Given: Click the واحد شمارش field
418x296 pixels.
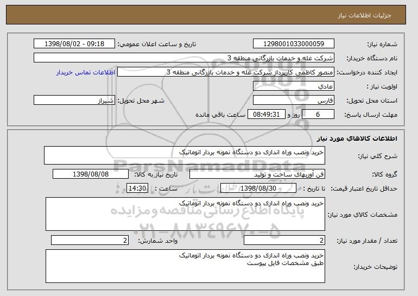Looking at the screenshot, I should [x=90, y=240].
